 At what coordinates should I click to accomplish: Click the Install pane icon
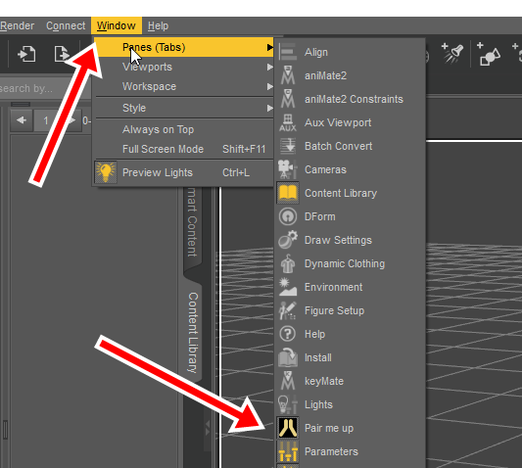[288, 357]
